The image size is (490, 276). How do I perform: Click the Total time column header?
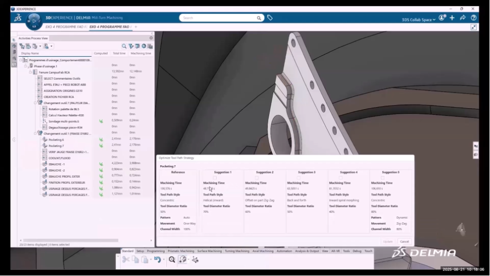[119, 54]
